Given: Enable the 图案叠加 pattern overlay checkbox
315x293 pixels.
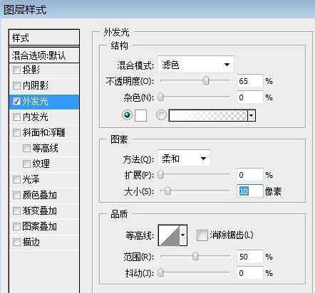Looking at the screenshot, I should 16,226.
